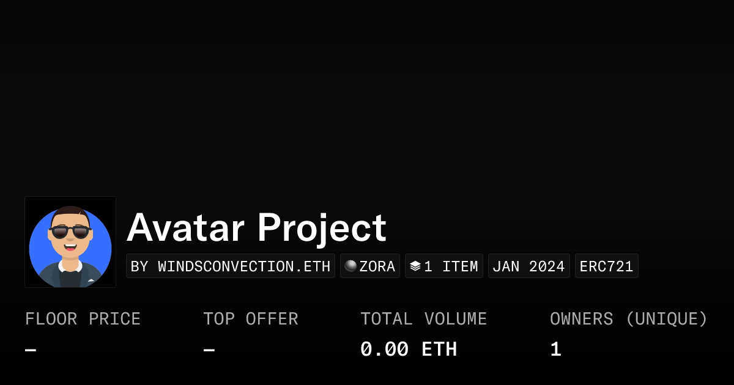Click the JAN 2024 creation date badge
The width and height of the screenshot is (734, 385).
click(528, 266)
